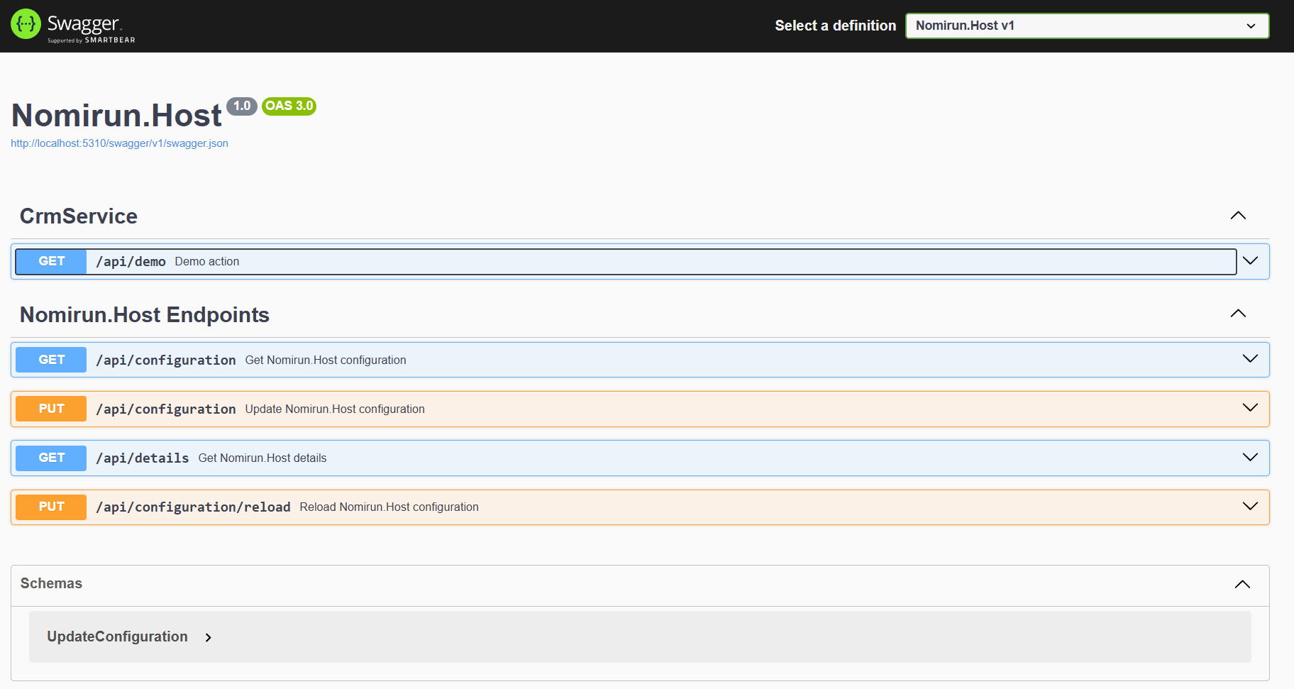Image resolution: width=1294 pixels, height=689 pixels.
Task: Click the OAS 3.0 badge
Action: coord(289,106)
